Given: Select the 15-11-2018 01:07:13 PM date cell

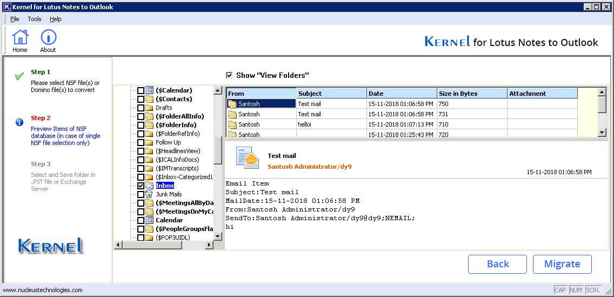Looking at the screenshot, I should [x=402, y=124].
